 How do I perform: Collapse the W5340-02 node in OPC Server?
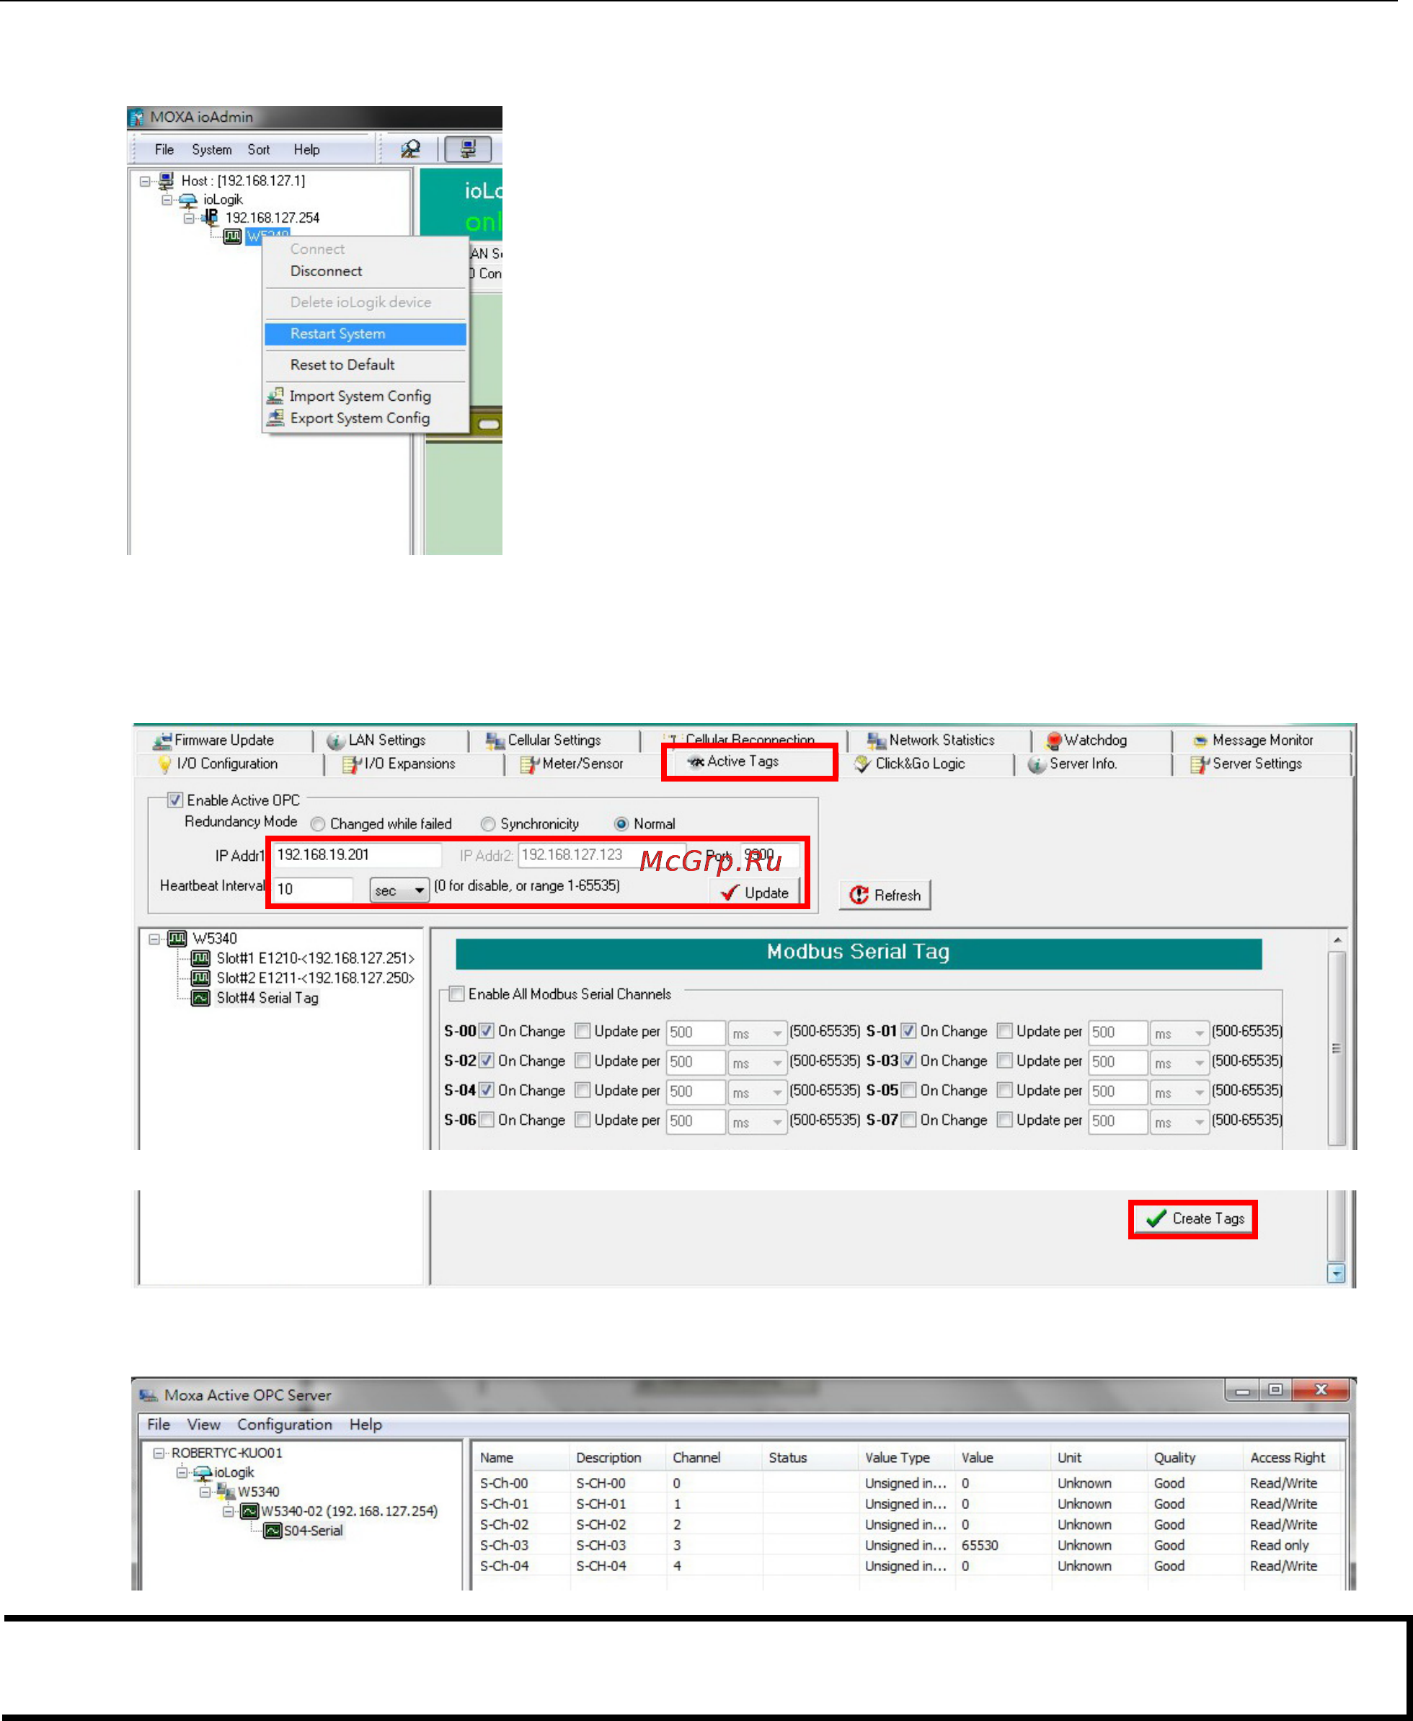tap(229, 1512)
